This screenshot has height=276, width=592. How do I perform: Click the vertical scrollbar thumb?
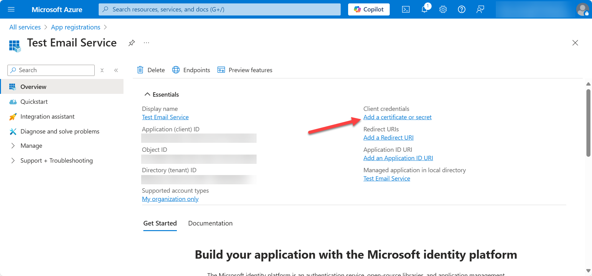(588, 123)
